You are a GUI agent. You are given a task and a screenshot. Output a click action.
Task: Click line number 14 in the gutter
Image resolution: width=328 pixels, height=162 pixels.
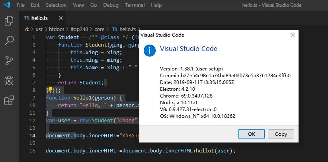pyautogui.click(x=32, y=135)
